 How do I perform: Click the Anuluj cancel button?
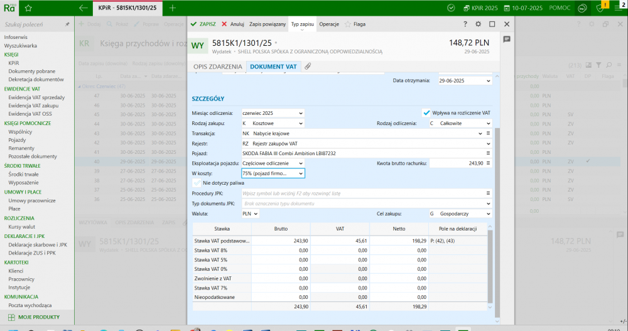(233, 24)
